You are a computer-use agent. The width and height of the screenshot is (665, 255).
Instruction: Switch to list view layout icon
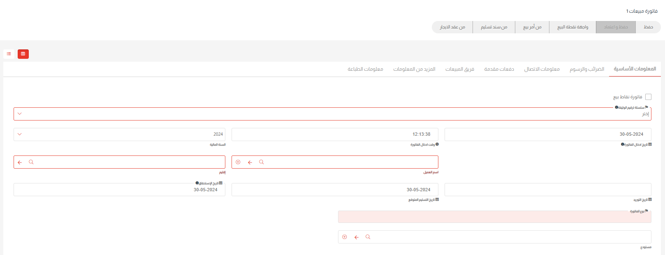click(9, 54)
